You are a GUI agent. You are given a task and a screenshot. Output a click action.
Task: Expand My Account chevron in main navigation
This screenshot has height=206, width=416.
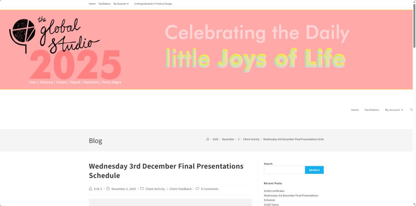coord(402,110)
